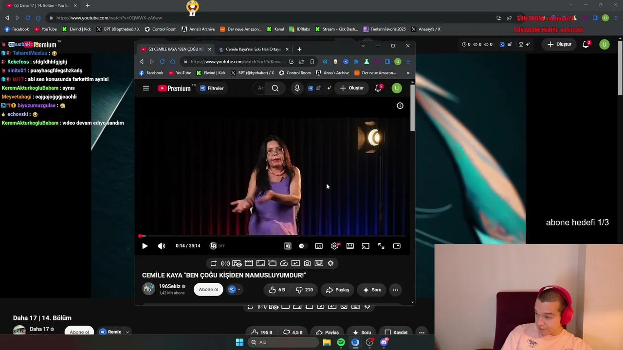Show more bookmarks chevron in front window

408,73
